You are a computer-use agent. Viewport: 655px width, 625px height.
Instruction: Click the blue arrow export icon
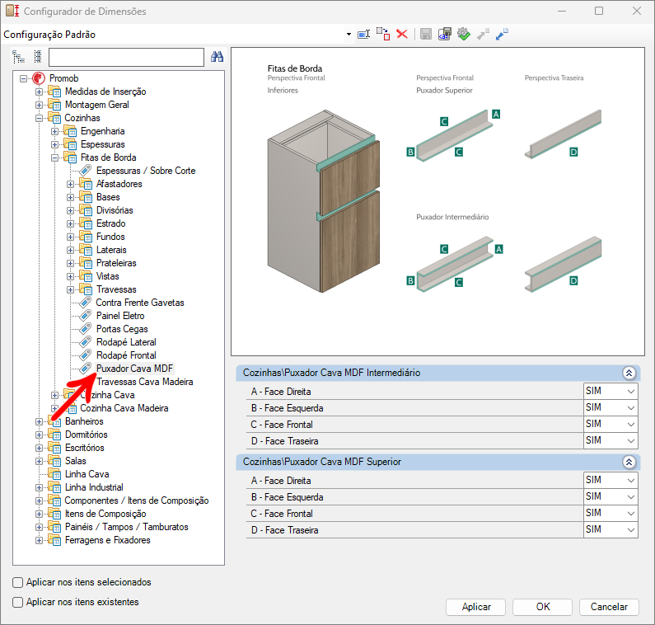tap(502, 34)
